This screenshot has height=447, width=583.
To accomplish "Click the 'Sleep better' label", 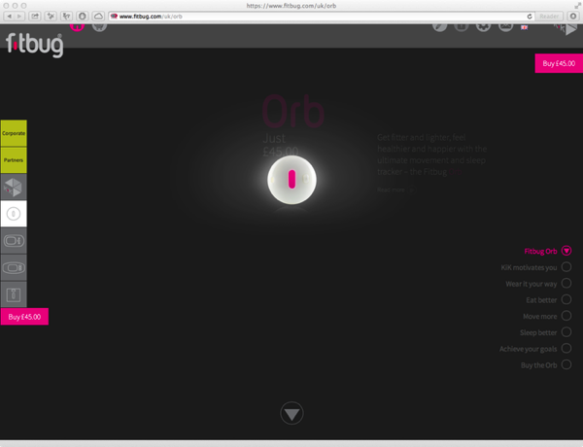I will click(538, 333).
